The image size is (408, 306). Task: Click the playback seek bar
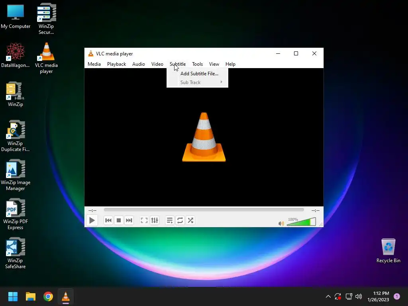[x=204, y=210]
